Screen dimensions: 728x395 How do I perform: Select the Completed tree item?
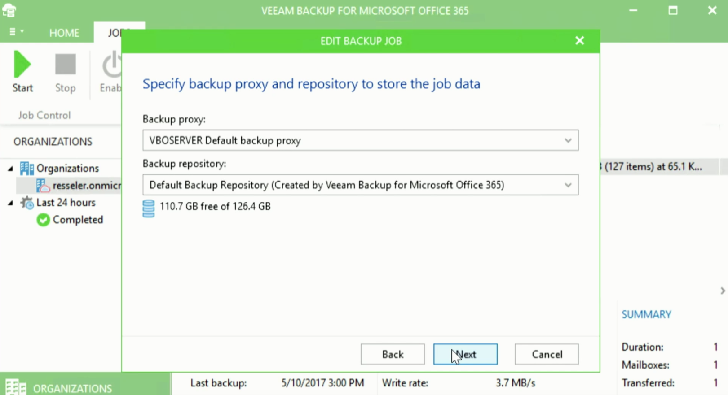click(x=78, y=220)
